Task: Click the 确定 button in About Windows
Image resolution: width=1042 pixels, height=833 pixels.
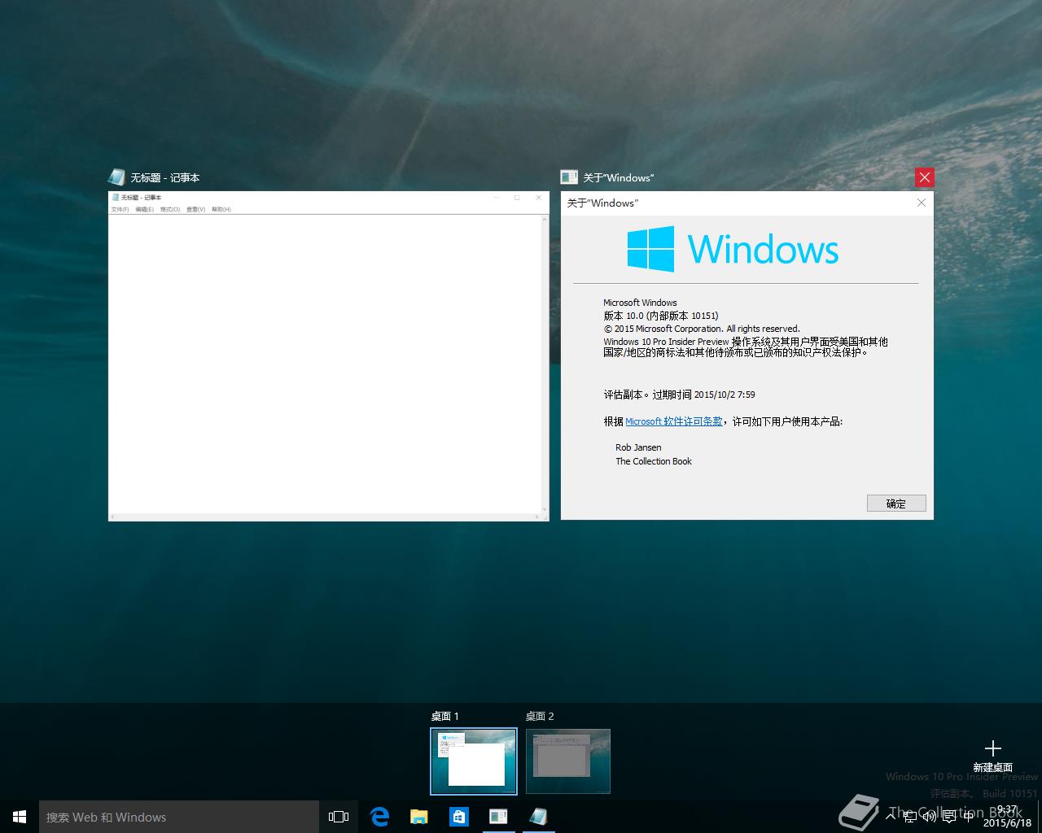Action: (x=896, y=504)
